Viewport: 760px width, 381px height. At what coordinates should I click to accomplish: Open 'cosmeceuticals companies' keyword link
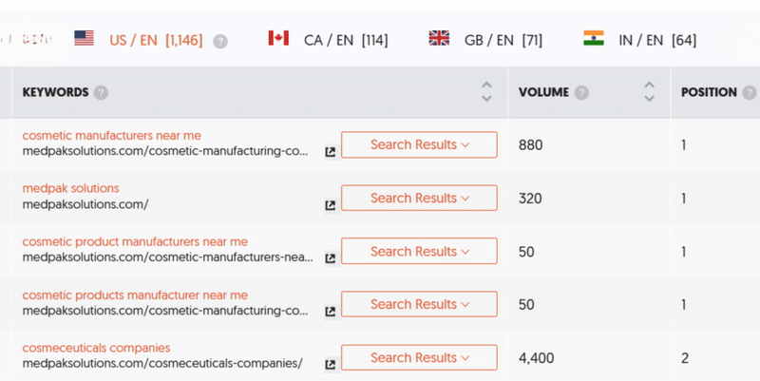pyautogui.click(x=96, y=348)
